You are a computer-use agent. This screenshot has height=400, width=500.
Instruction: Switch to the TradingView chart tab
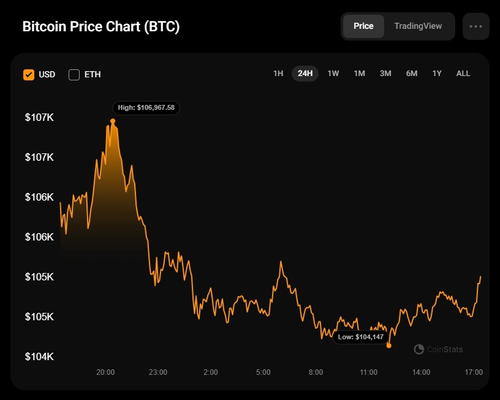click(x=418, y=26)
